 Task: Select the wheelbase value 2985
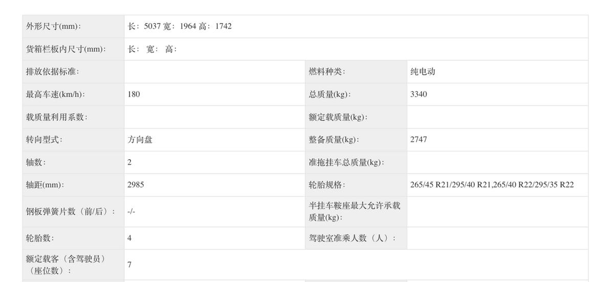pos(136,185)
